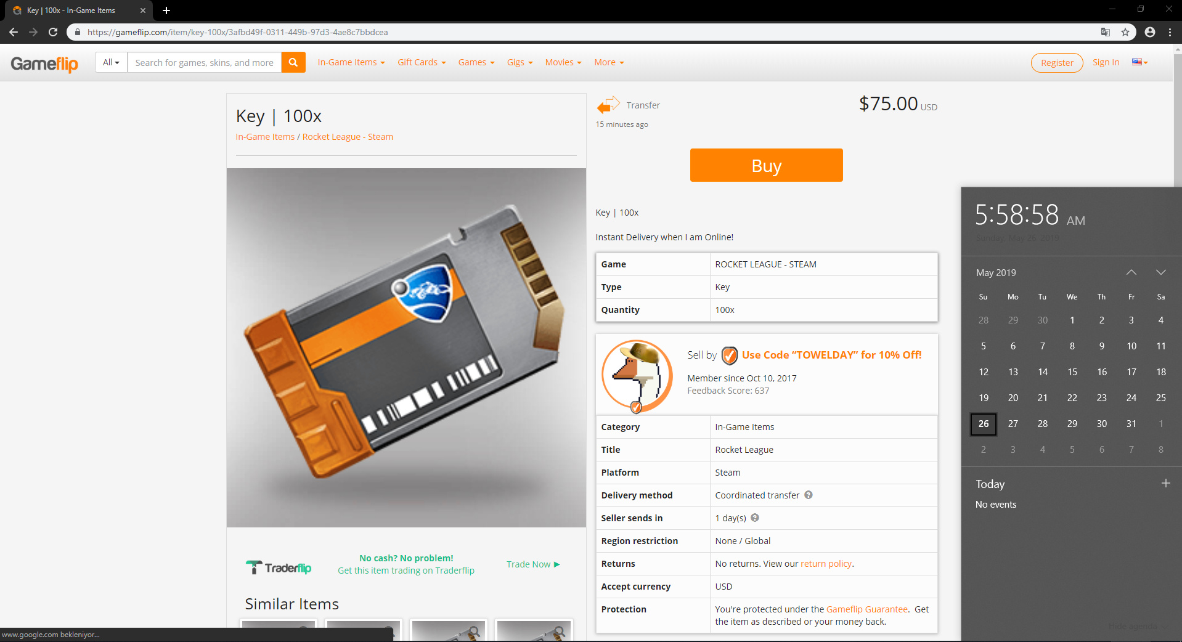The image size is (1182, 642).
Task: Click the 5:58:58 AM clock
Action: 1030,215
